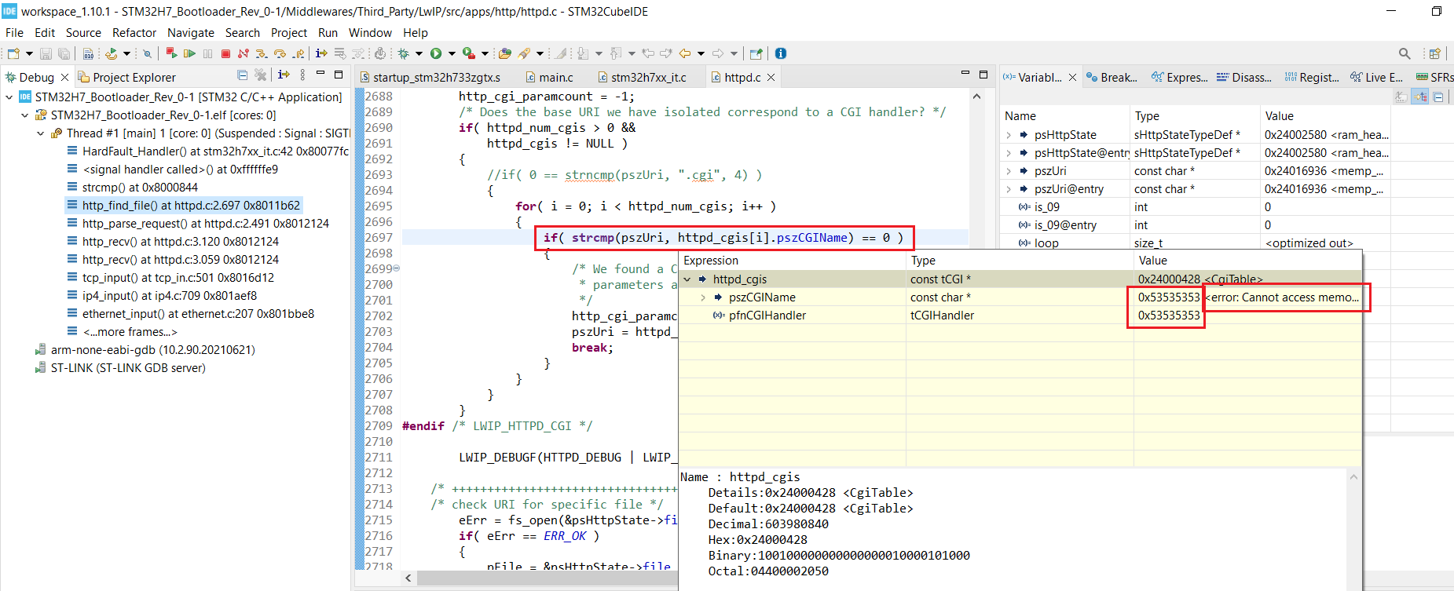1454x591 pixels.
Task: Click the Step Over icon
Action: click(x=280, y=53)
